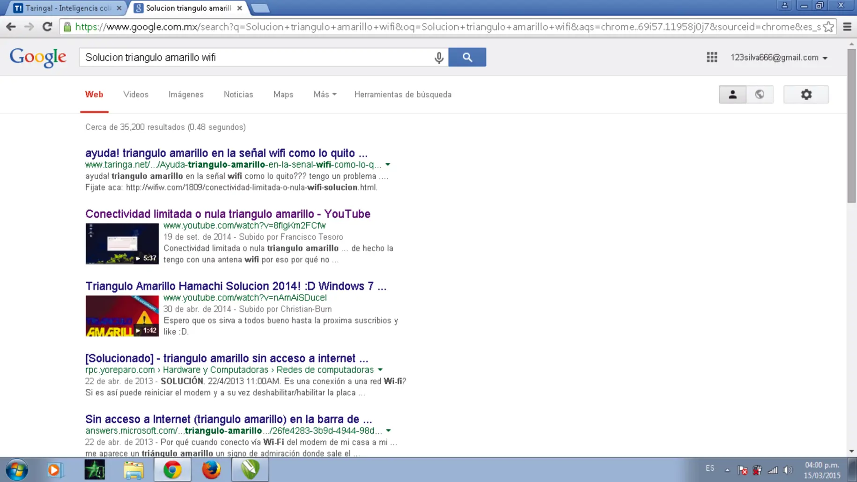Open the volume speaker tray icon
The width and height of the screenshot is (857, 482).
pos(788,470)
